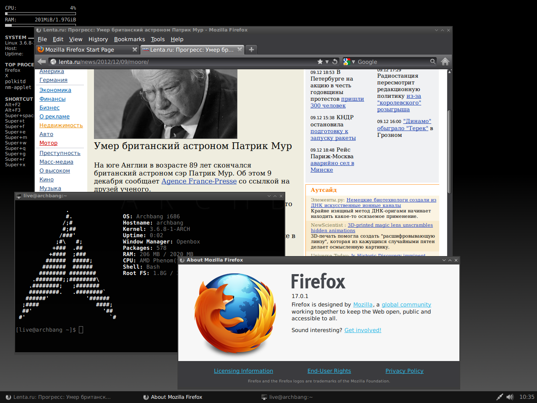Switch to the Mozilla Firefox Start Page tab
The width and height of the screenshot is (537, 403).
pos(87,50)
